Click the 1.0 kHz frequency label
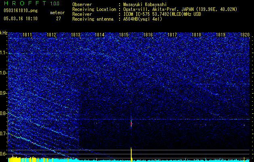 pyautogui.click(x=4, y=73)
